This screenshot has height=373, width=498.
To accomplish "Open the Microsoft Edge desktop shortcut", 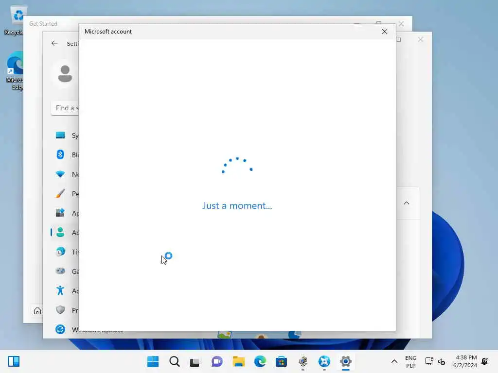I will pos(15,71).
